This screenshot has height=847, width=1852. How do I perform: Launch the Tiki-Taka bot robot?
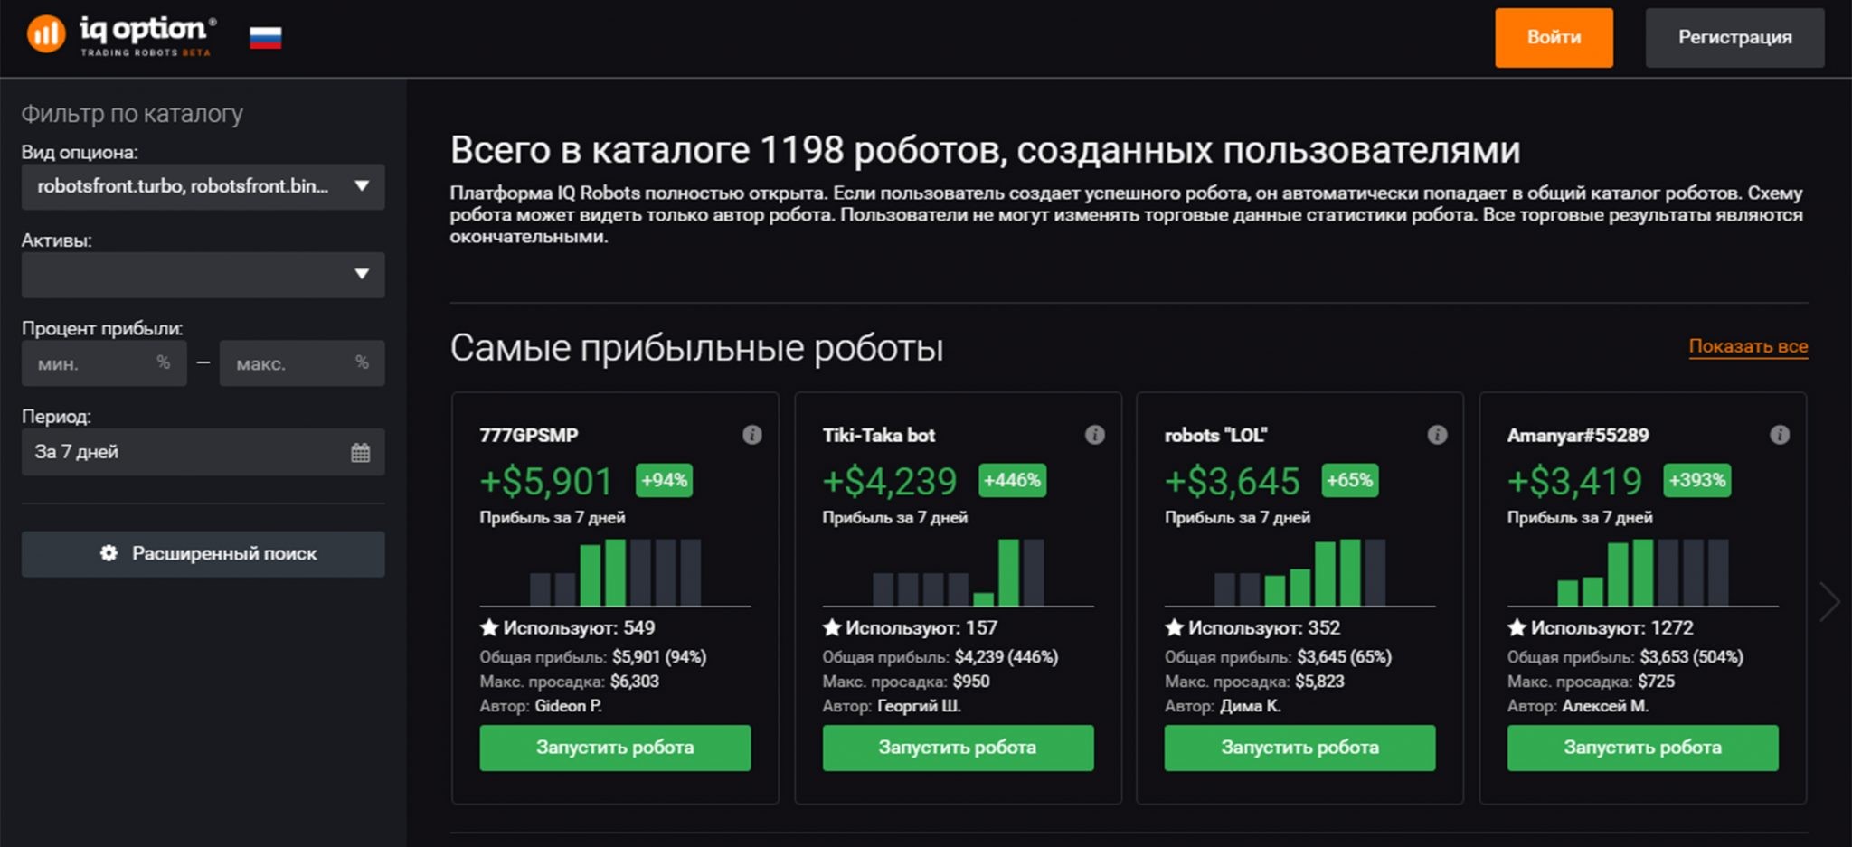click(958, 748)
